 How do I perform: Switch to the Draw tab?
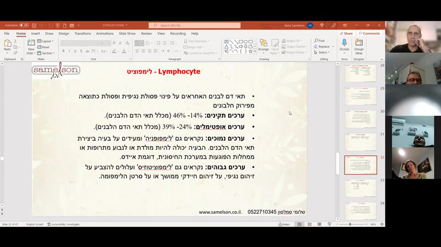pos(49,33)
